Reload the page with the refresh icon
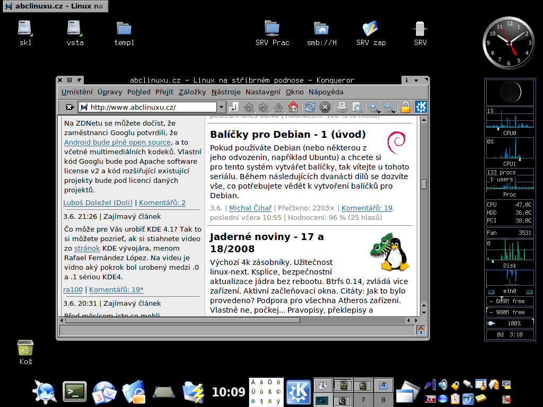 point(310,107)
